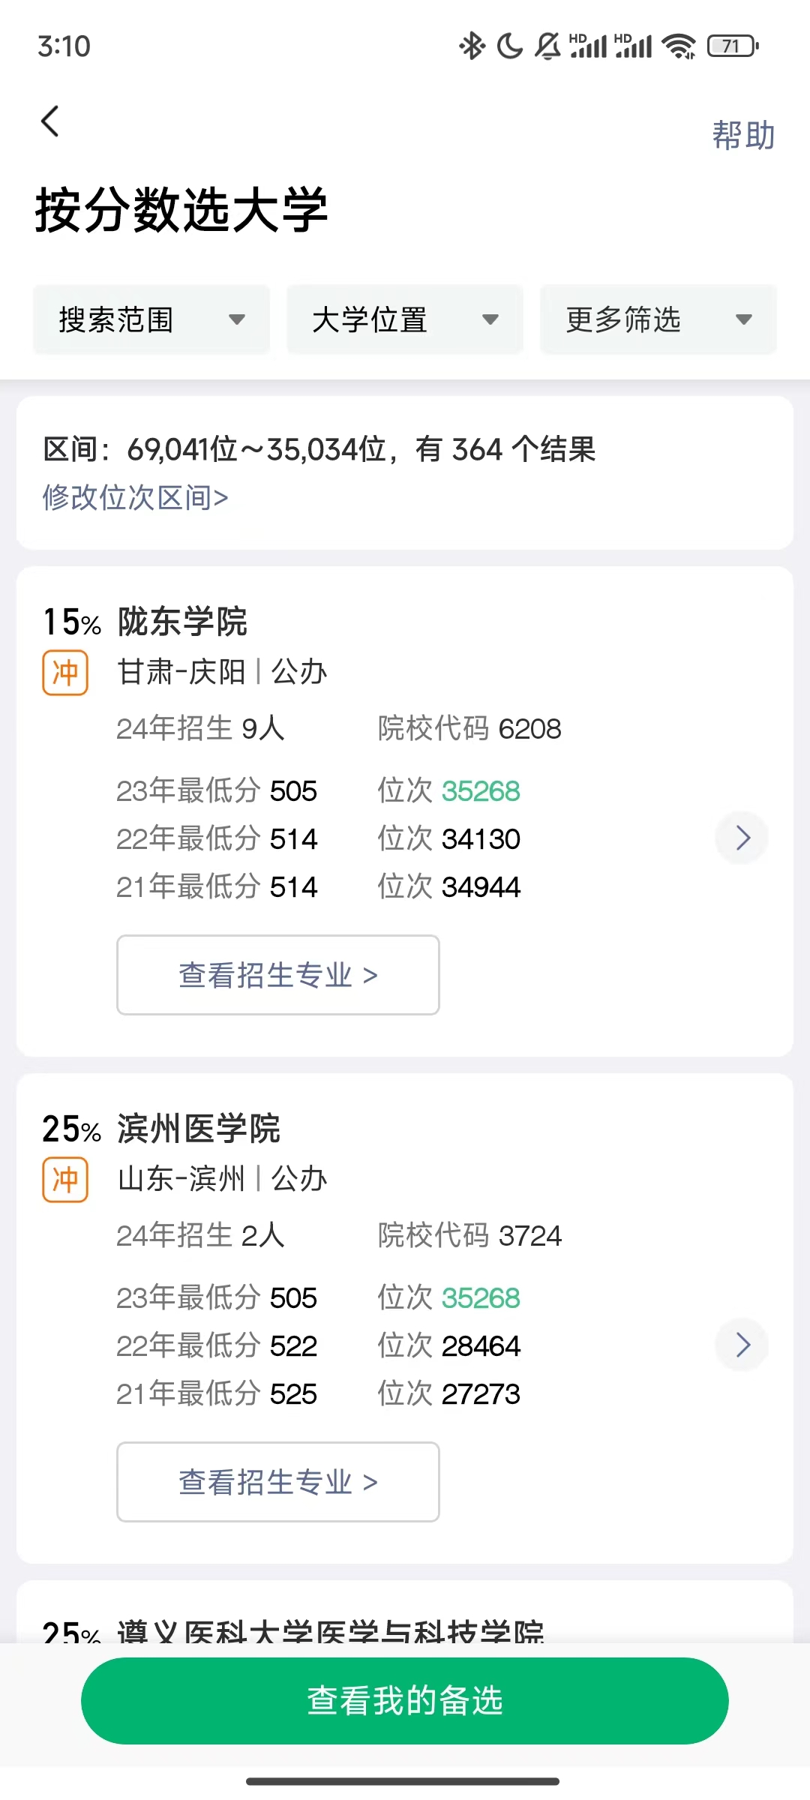Tap the 冲 badge for 滨州医学院

tap(65, 1180)
